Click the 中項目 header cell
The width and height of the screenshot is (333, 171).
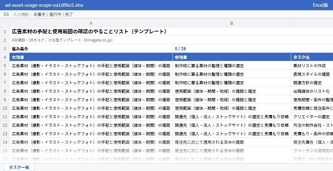tap(232, 57)
